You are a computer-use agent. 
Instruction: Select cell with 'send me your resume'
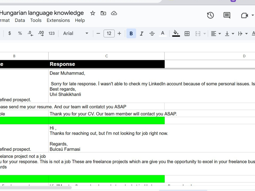coord(24,107)
